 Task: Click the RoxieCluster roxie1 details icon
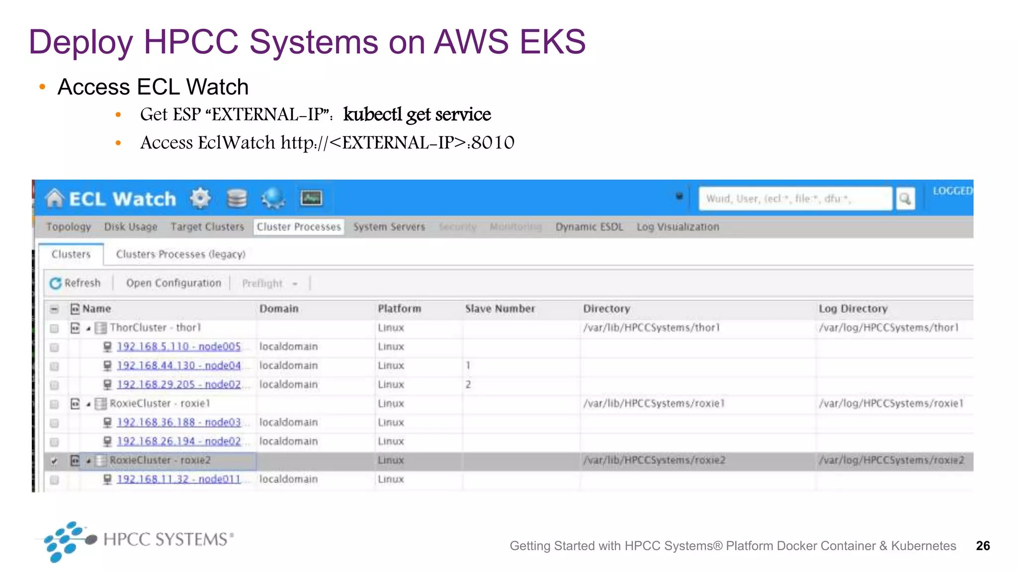pos(75,404)
